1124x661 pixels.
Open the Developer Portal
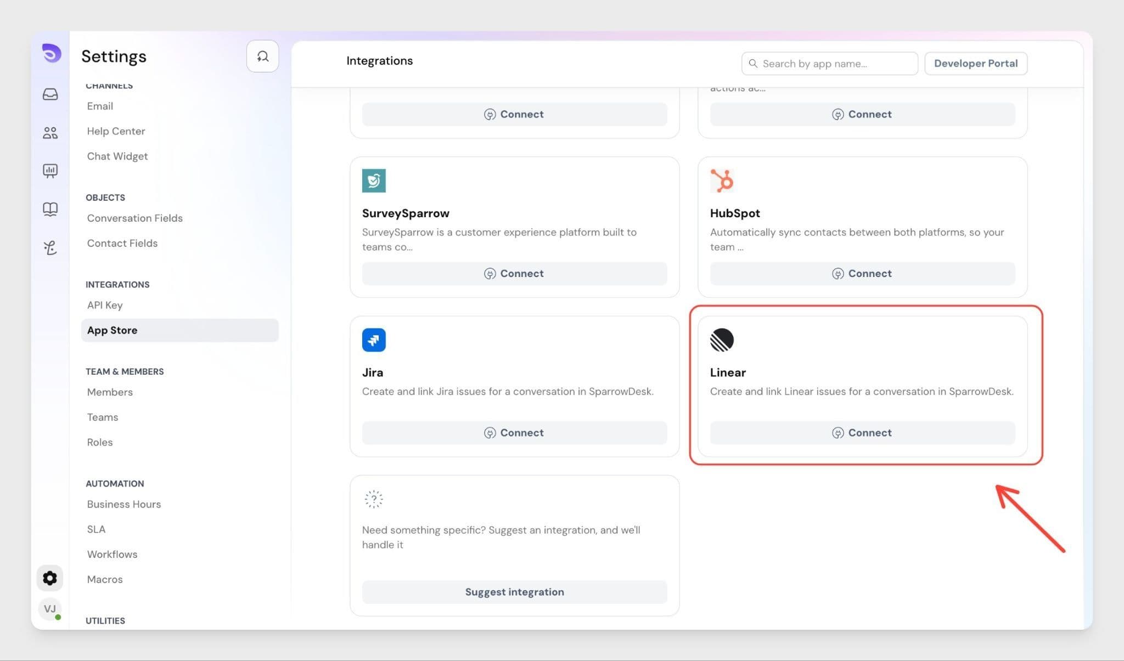[x=975, y=64]
